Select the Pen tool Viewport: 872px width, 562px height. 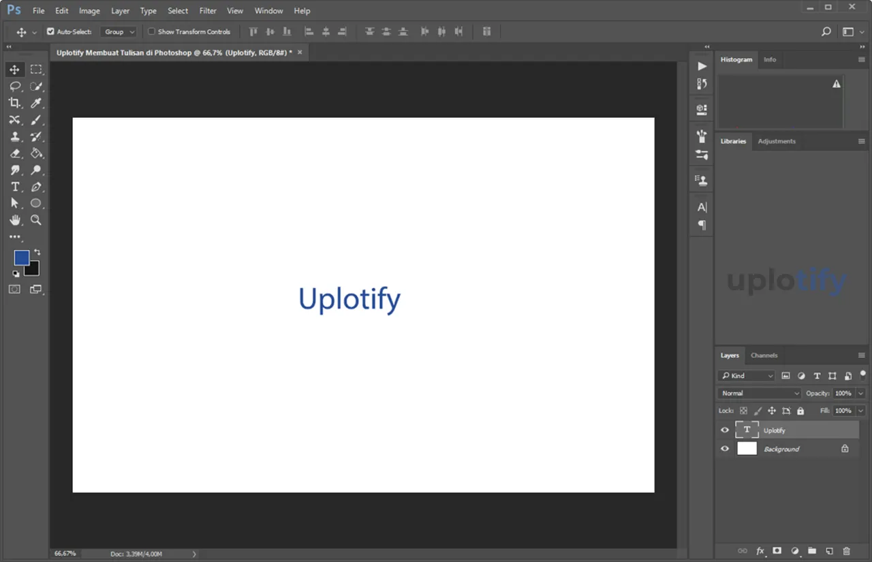tap(36, 187)
